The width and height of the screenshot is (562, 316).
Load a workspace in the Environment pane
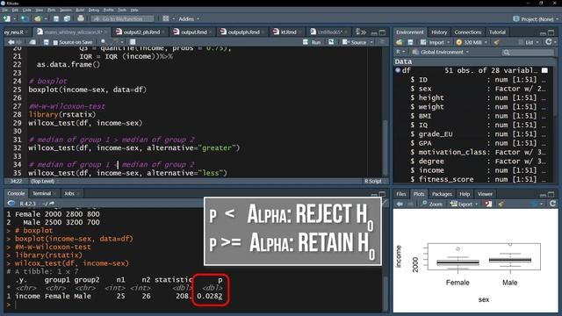tap(400, 42)
